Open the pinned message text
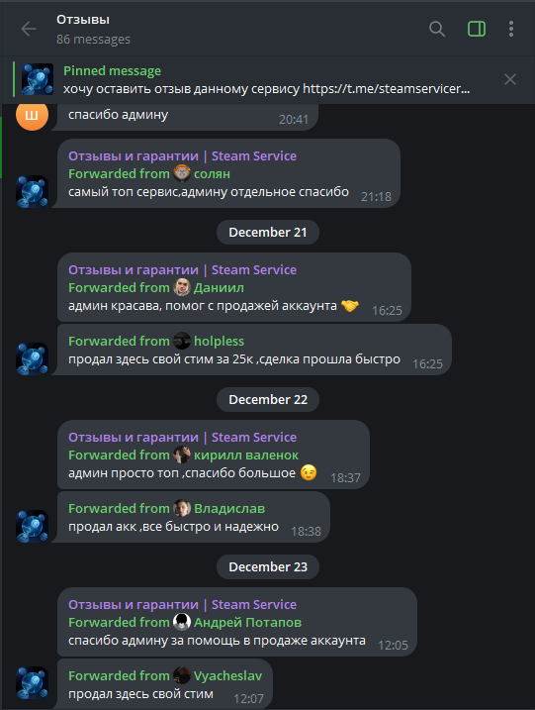 point(266,89)
